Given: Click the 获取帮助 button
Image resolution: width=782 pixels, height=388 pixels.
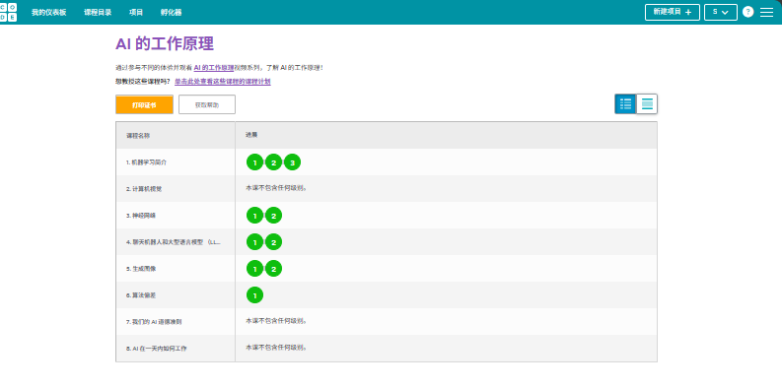Looking at the screenshot, I should (207, 104).
